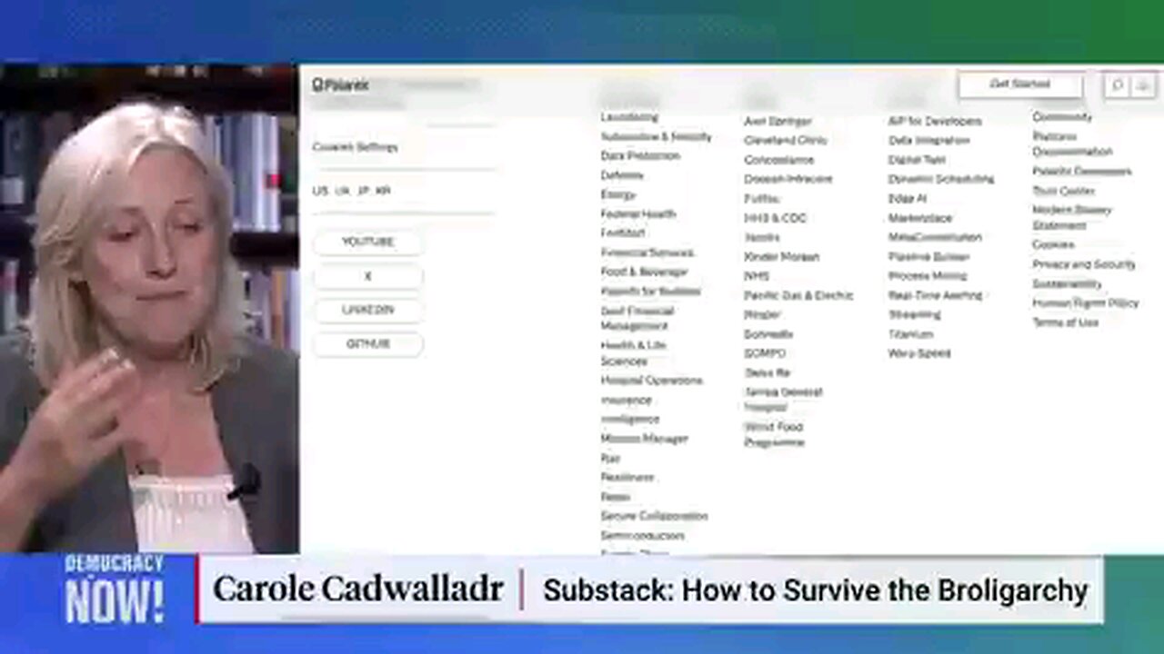This screenshot has height=654, width=1164.
Task: Open the Platform Documentation link
Action: tap(1072, 144)
